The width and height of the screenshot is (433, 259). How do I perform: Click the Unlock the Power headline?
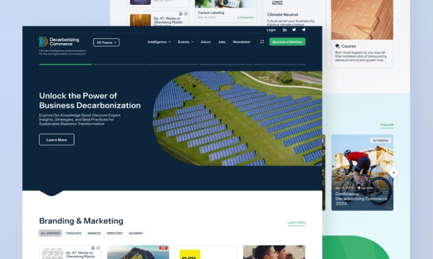(x=90, y=100)
